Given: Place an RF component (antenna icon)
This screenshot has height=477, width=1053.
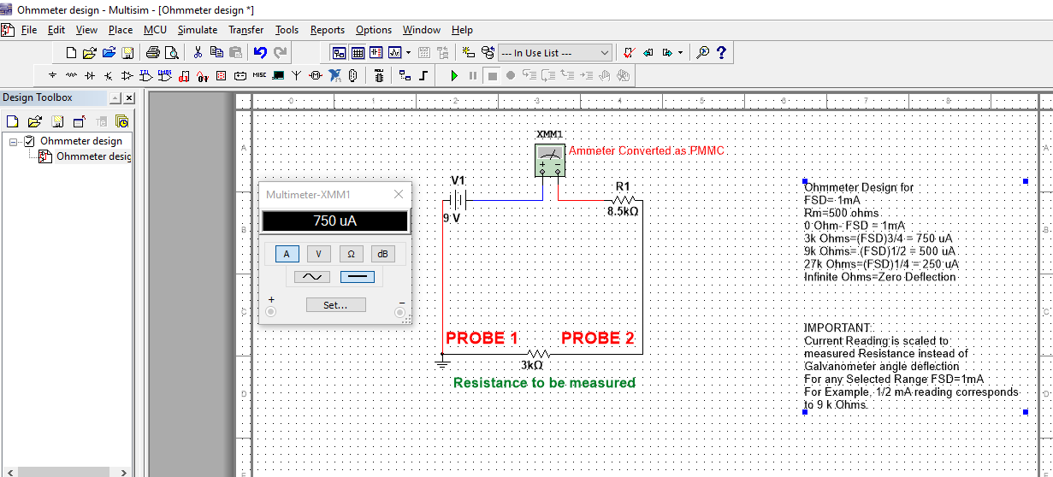Looking at the screenshot, I should 297,76.
